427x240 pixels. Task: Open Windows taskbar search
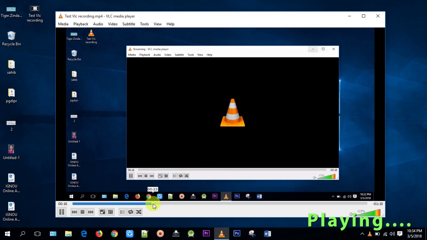pyautogui.click(x=22, y=234)
